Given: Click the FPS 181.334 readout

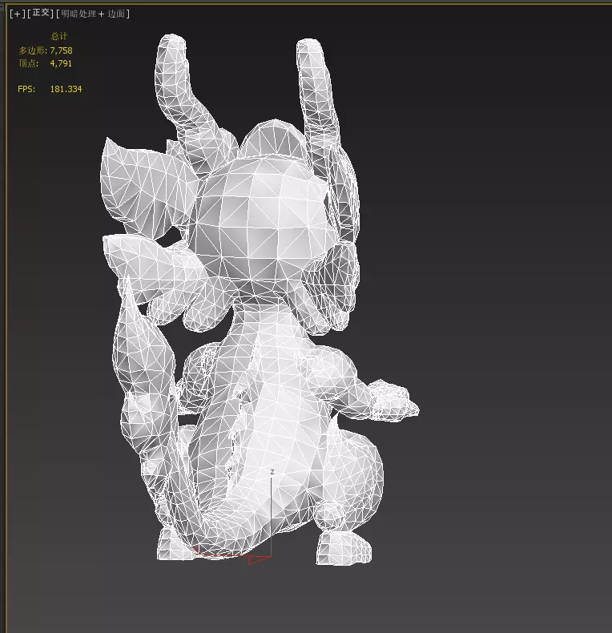Looking at the screenshot, I should (x=50, y=89).
